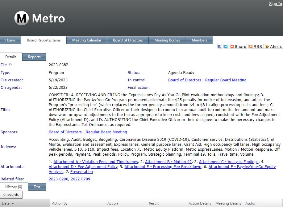
Task: Click Audio column header
Action: (250, 203)
